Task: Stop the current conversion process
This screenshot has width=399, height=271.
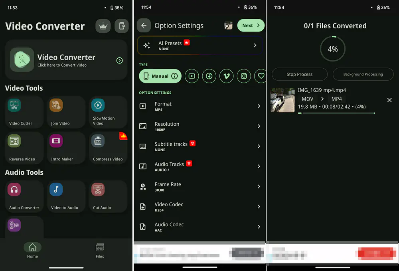Action: coord(300,74)
